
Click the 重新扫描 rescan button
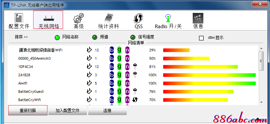coord(28,110)
